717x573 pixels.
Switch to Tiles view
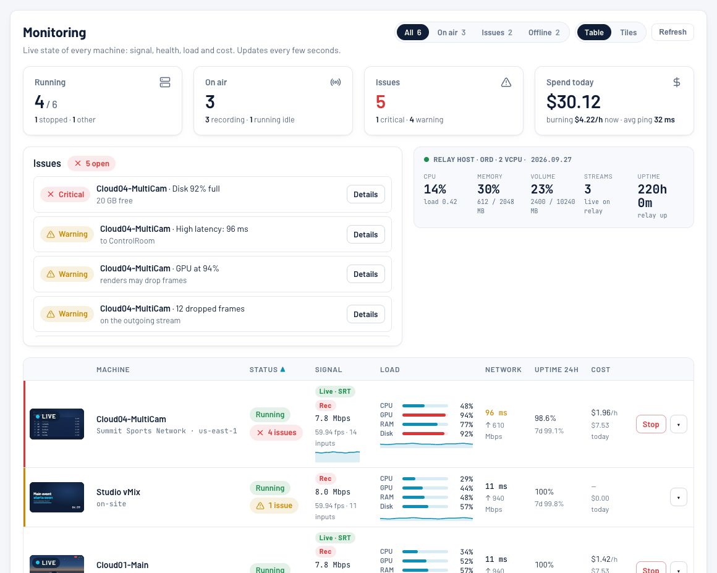pyautogui.click(x=628, y=33)
